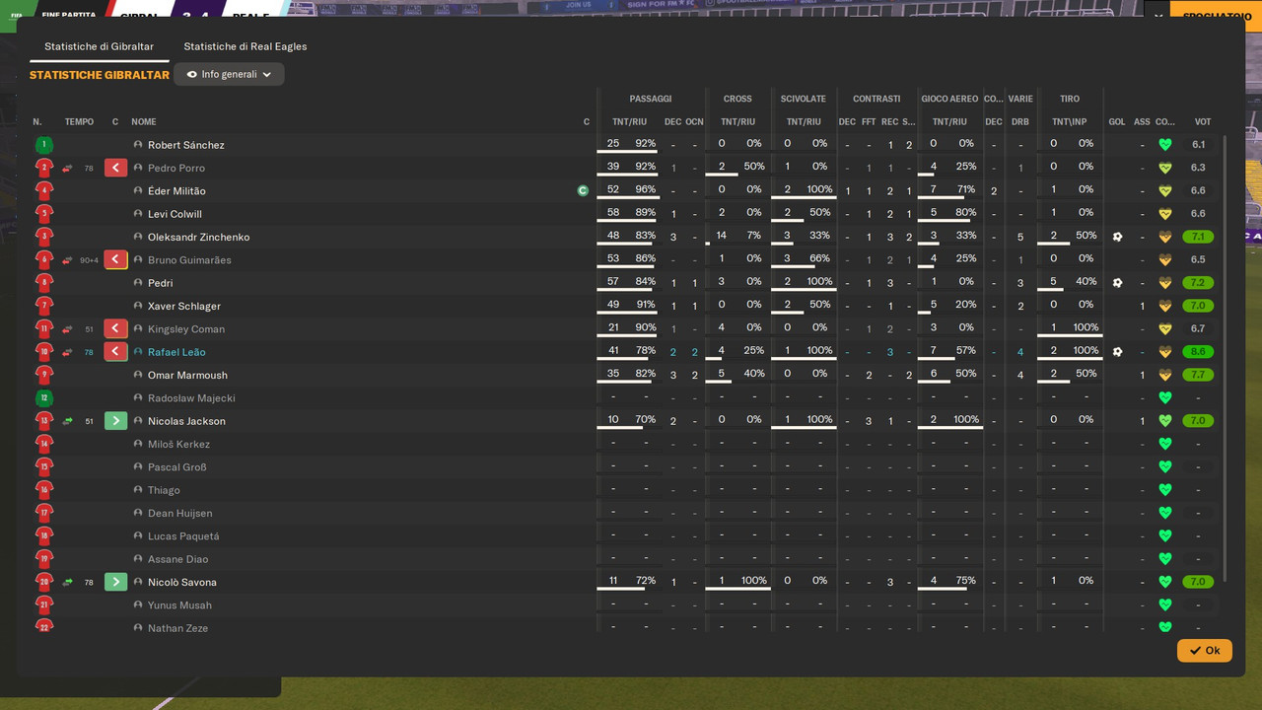This screenshot has width=1262, height=710.
Task: Click the substituted-off arrow for Rafael Leão
Action: click(115, 352)
